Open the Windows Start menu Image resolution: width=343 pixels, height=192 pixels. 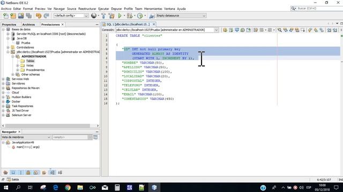[x=6, y=187]
